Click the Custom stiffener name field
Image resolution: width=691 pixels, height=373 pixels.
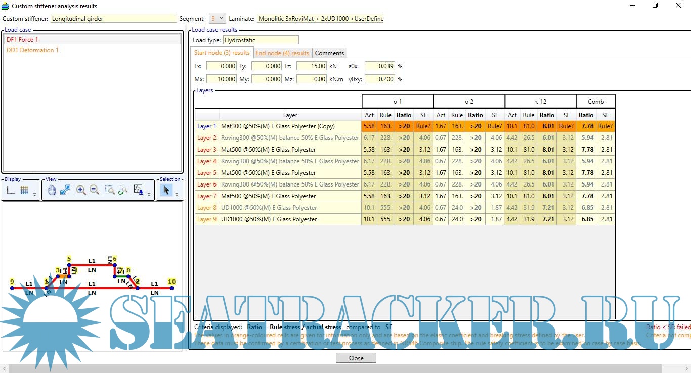click(x=113, y=19)
